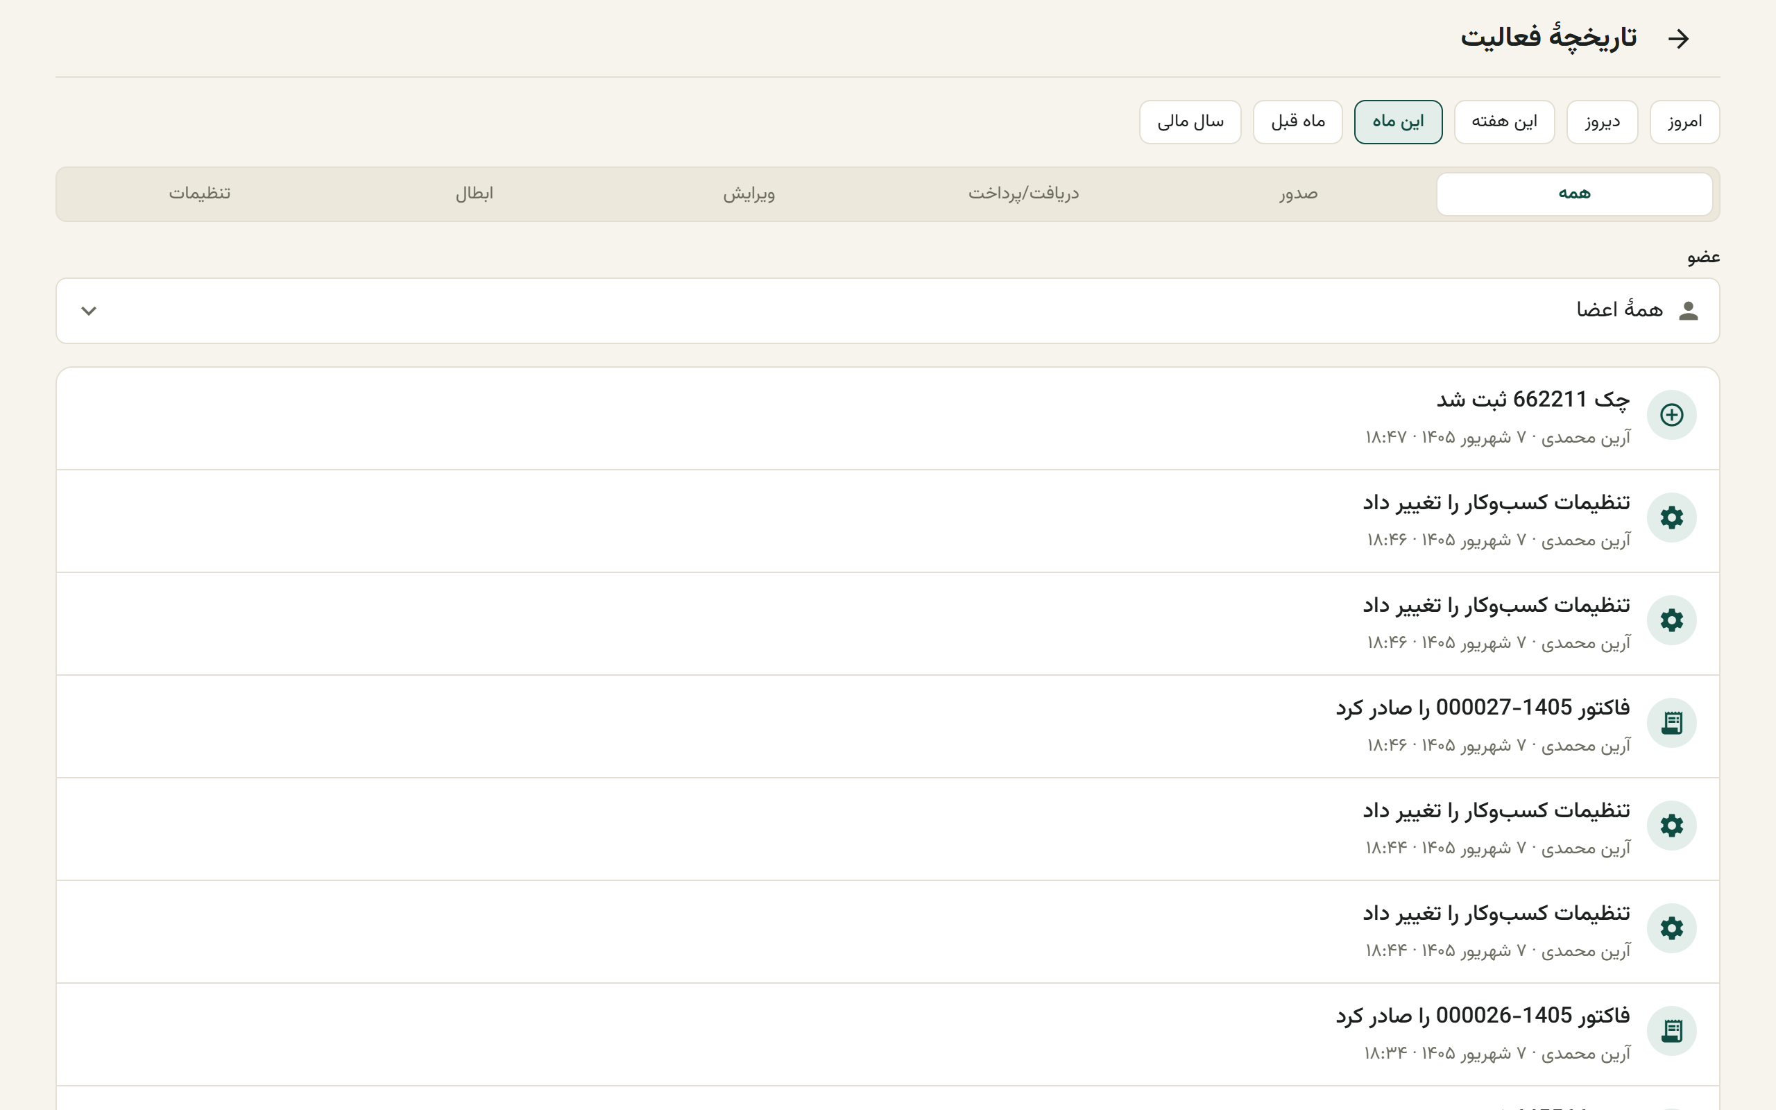Click the person icon in the member selector
This screenshot has height=1110, width=1776.
click(1689, 311)
